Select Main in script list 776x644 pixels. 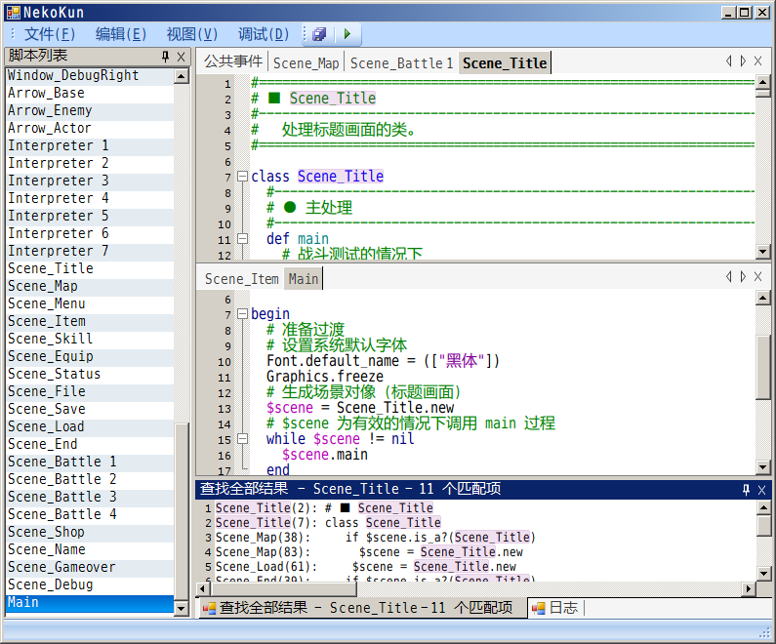coord(90,603)
